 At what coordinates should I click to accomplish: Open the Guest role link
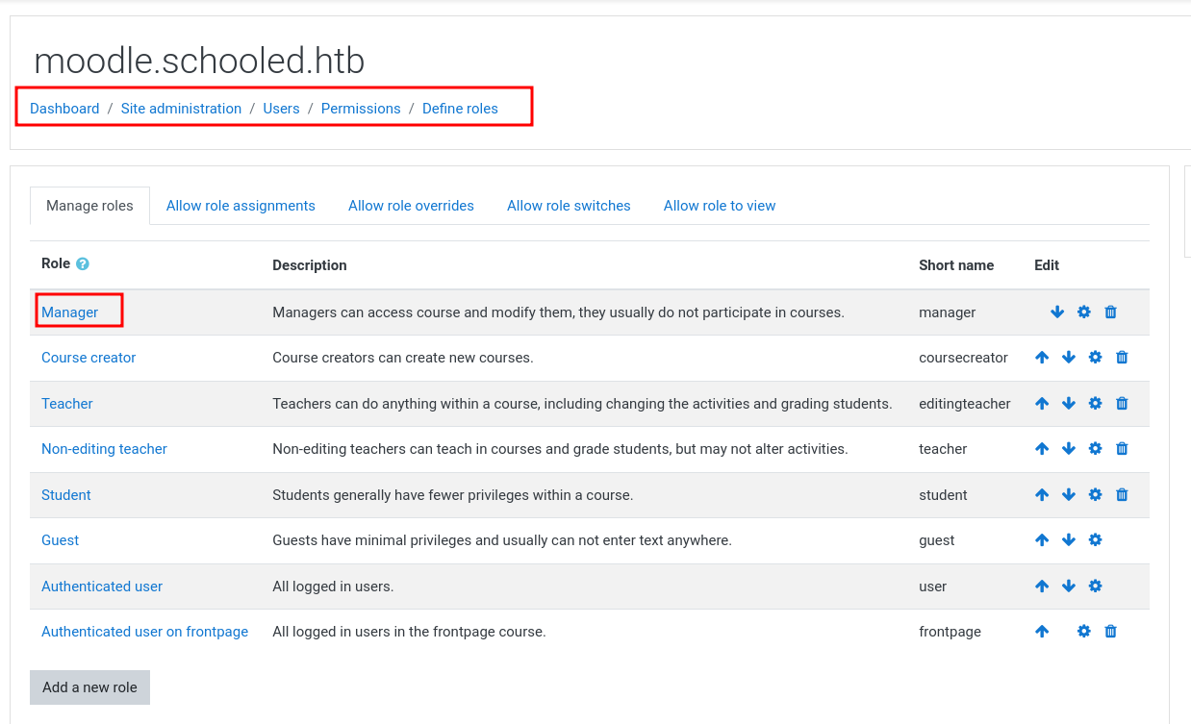tap(60, 540)
